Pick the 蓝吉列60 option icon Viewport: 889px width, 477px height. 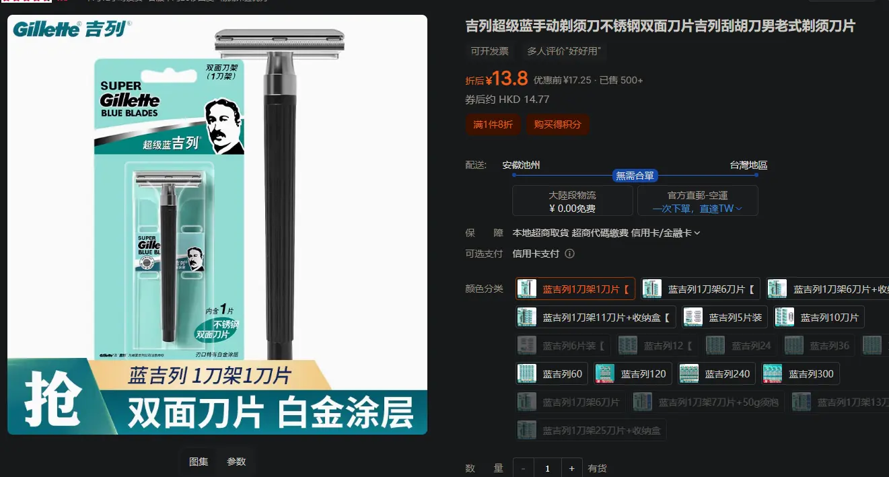pos(527,373)
